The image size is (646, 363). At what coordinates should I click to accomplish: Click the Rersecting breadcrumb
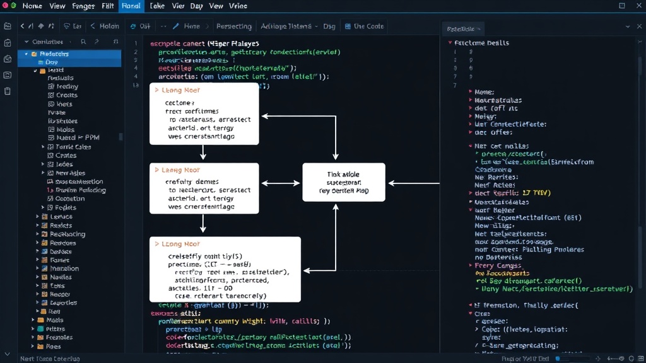coord(234,26)
